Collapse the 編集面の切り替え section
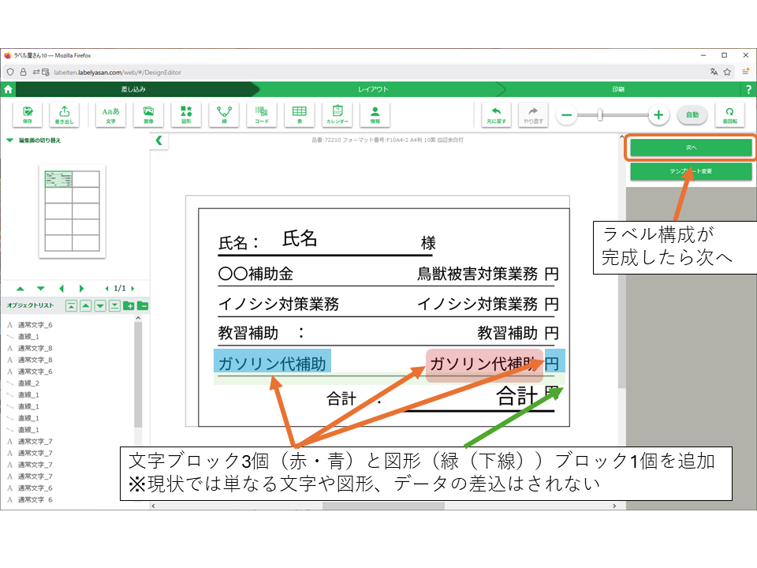 [x=9, y=140]
